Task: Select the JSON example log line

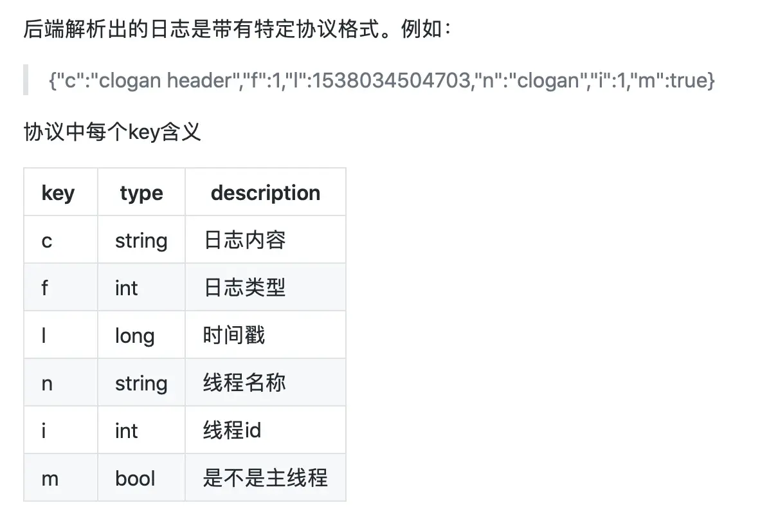Action: pyautogui.click(x=381, y=80)
